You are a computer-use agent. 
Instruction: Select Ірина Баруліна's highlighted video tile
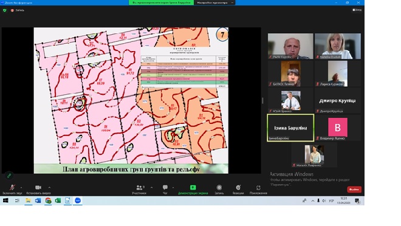pos(290,128)
